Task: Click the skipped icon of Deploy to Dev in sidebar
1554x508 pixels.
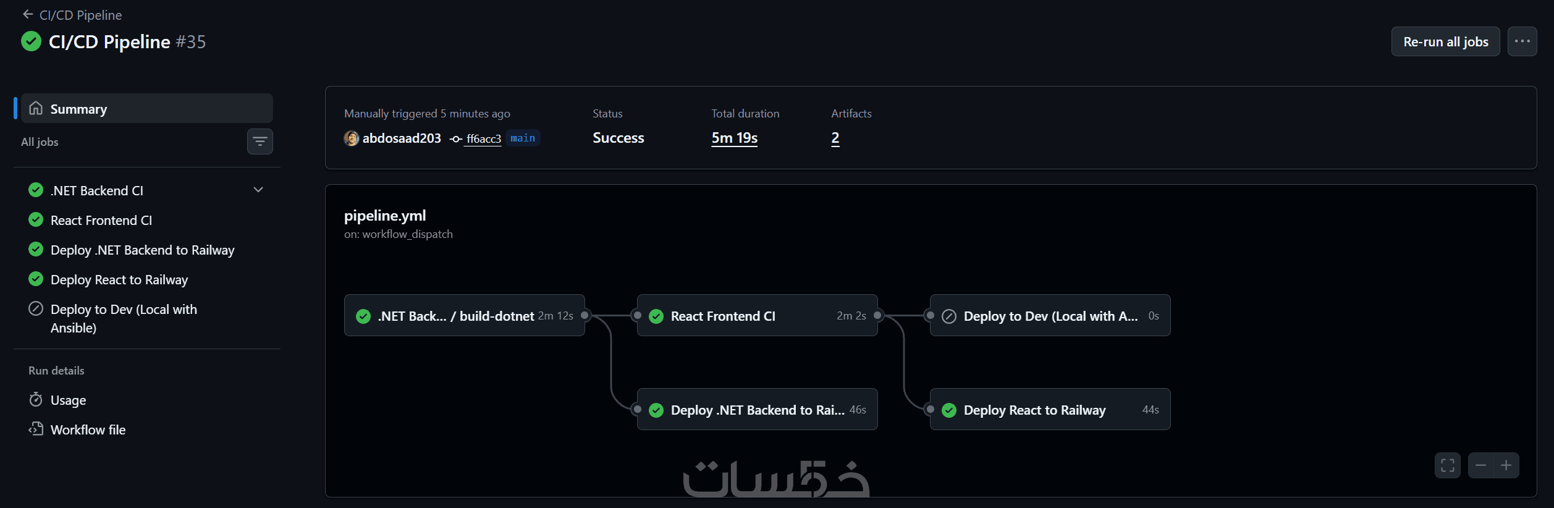Action: (x=36, y=308)
